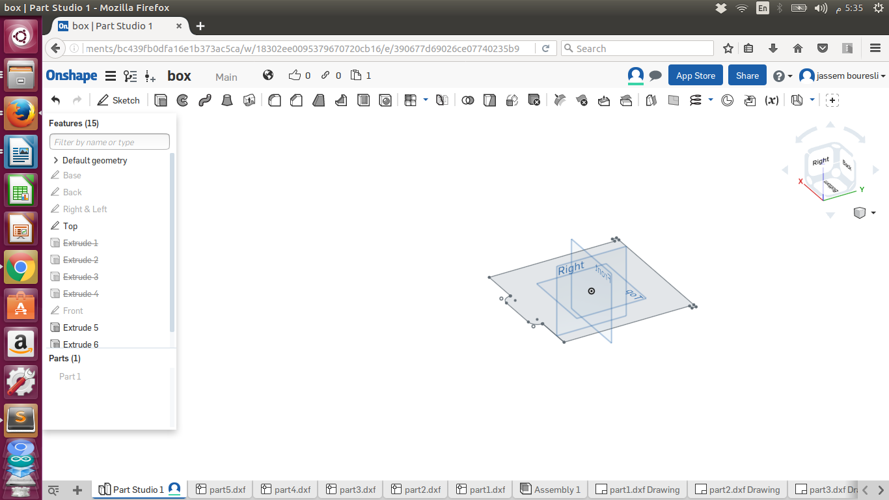Select the Transform tool
The height and width of the screenshot is (500, 889).
click(x=512, y=100)
